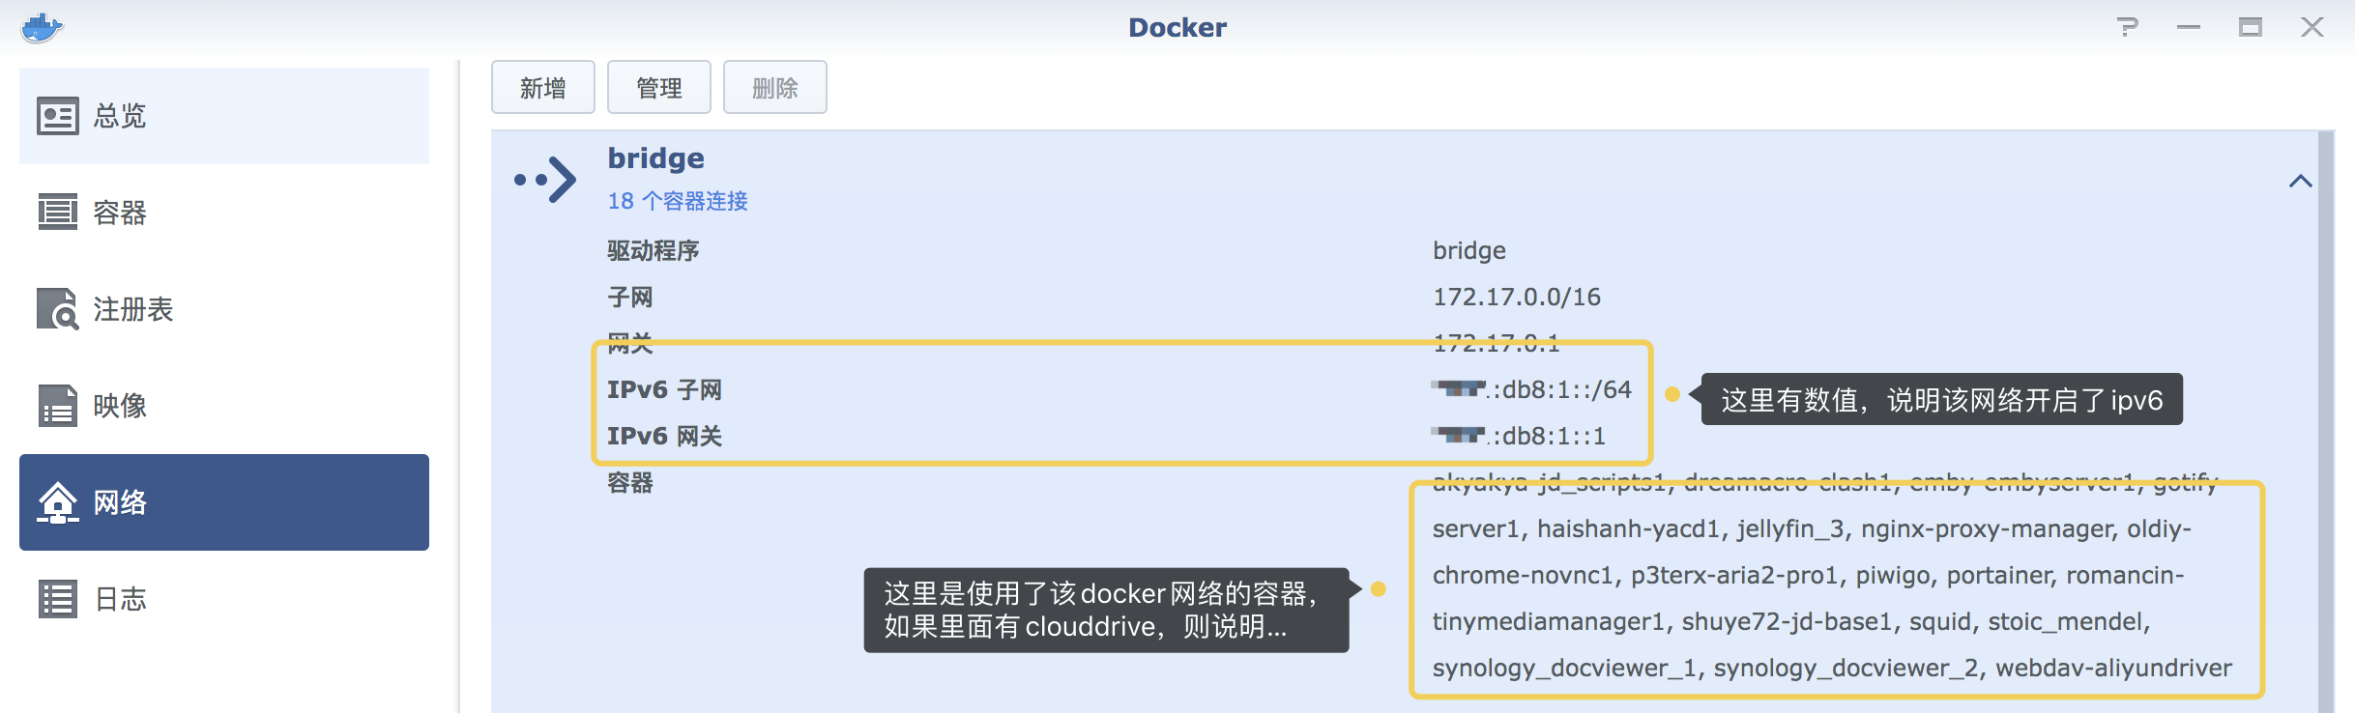
Task: Click the Container (容器) list icon
Action: (58, 213)
